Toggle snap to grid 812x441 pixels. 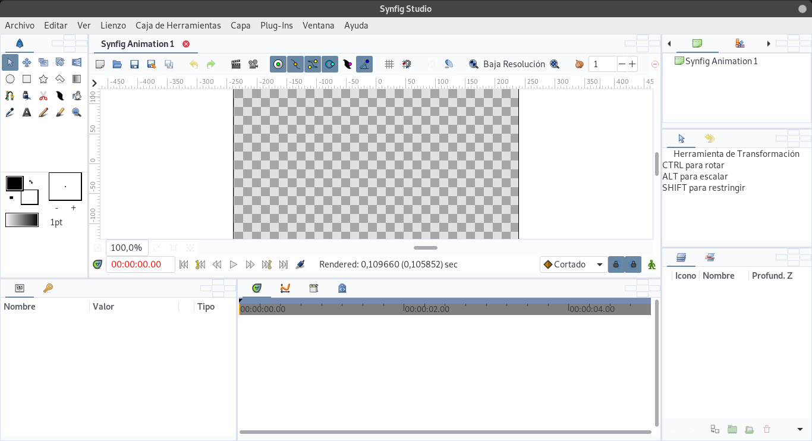tap(407, 64)
